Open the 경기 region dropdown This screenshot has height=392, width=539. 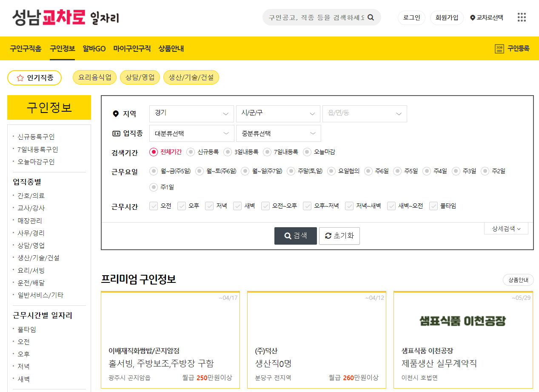pos(191,113)
